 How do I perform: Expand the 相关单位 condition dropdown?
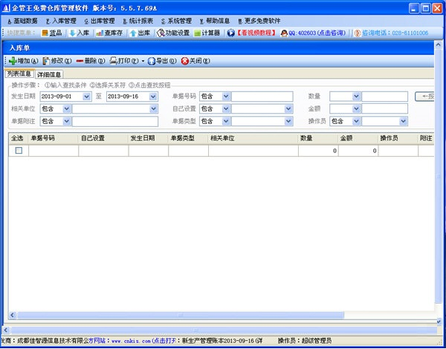(66, 108)
